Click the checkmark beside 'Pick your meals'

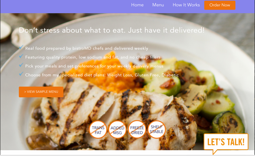(21, 65)
